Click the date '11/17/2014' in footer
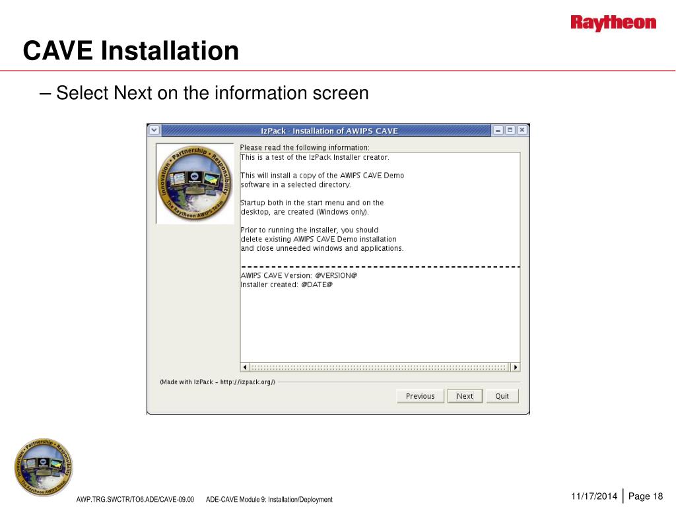Image resolution: width=676 pixels, height=507 pixels. (x=594, y=496)
